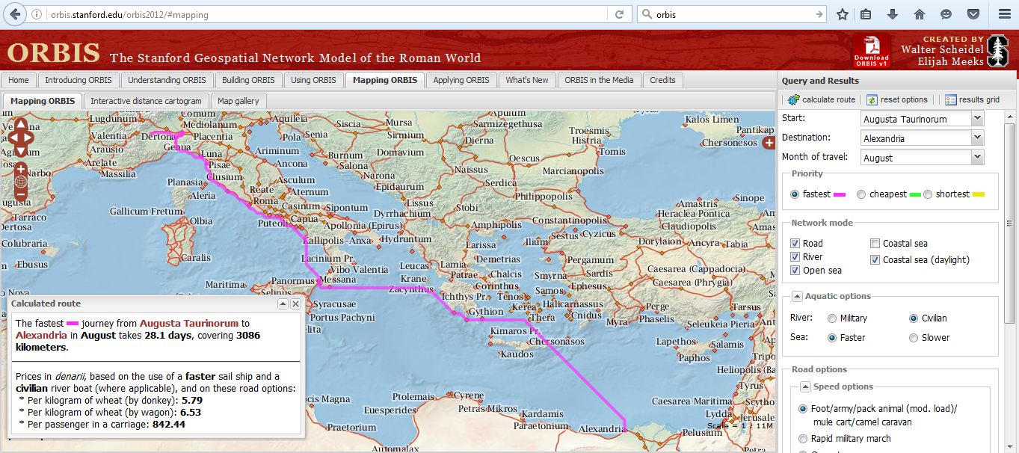Select Slower sea option
The image size is (1019, 453).
click(914, 338)
